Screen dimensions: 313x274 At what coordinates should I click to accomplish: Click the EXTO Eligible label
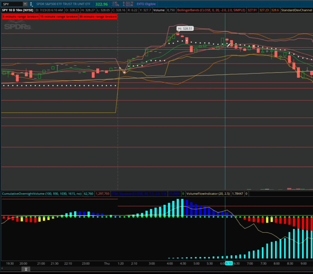tap(146, 4)
